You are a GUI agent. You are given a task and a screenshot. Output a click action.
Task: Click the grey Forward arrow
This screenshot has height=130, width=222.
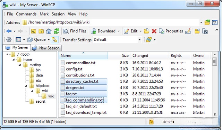(x=20, y=31)
